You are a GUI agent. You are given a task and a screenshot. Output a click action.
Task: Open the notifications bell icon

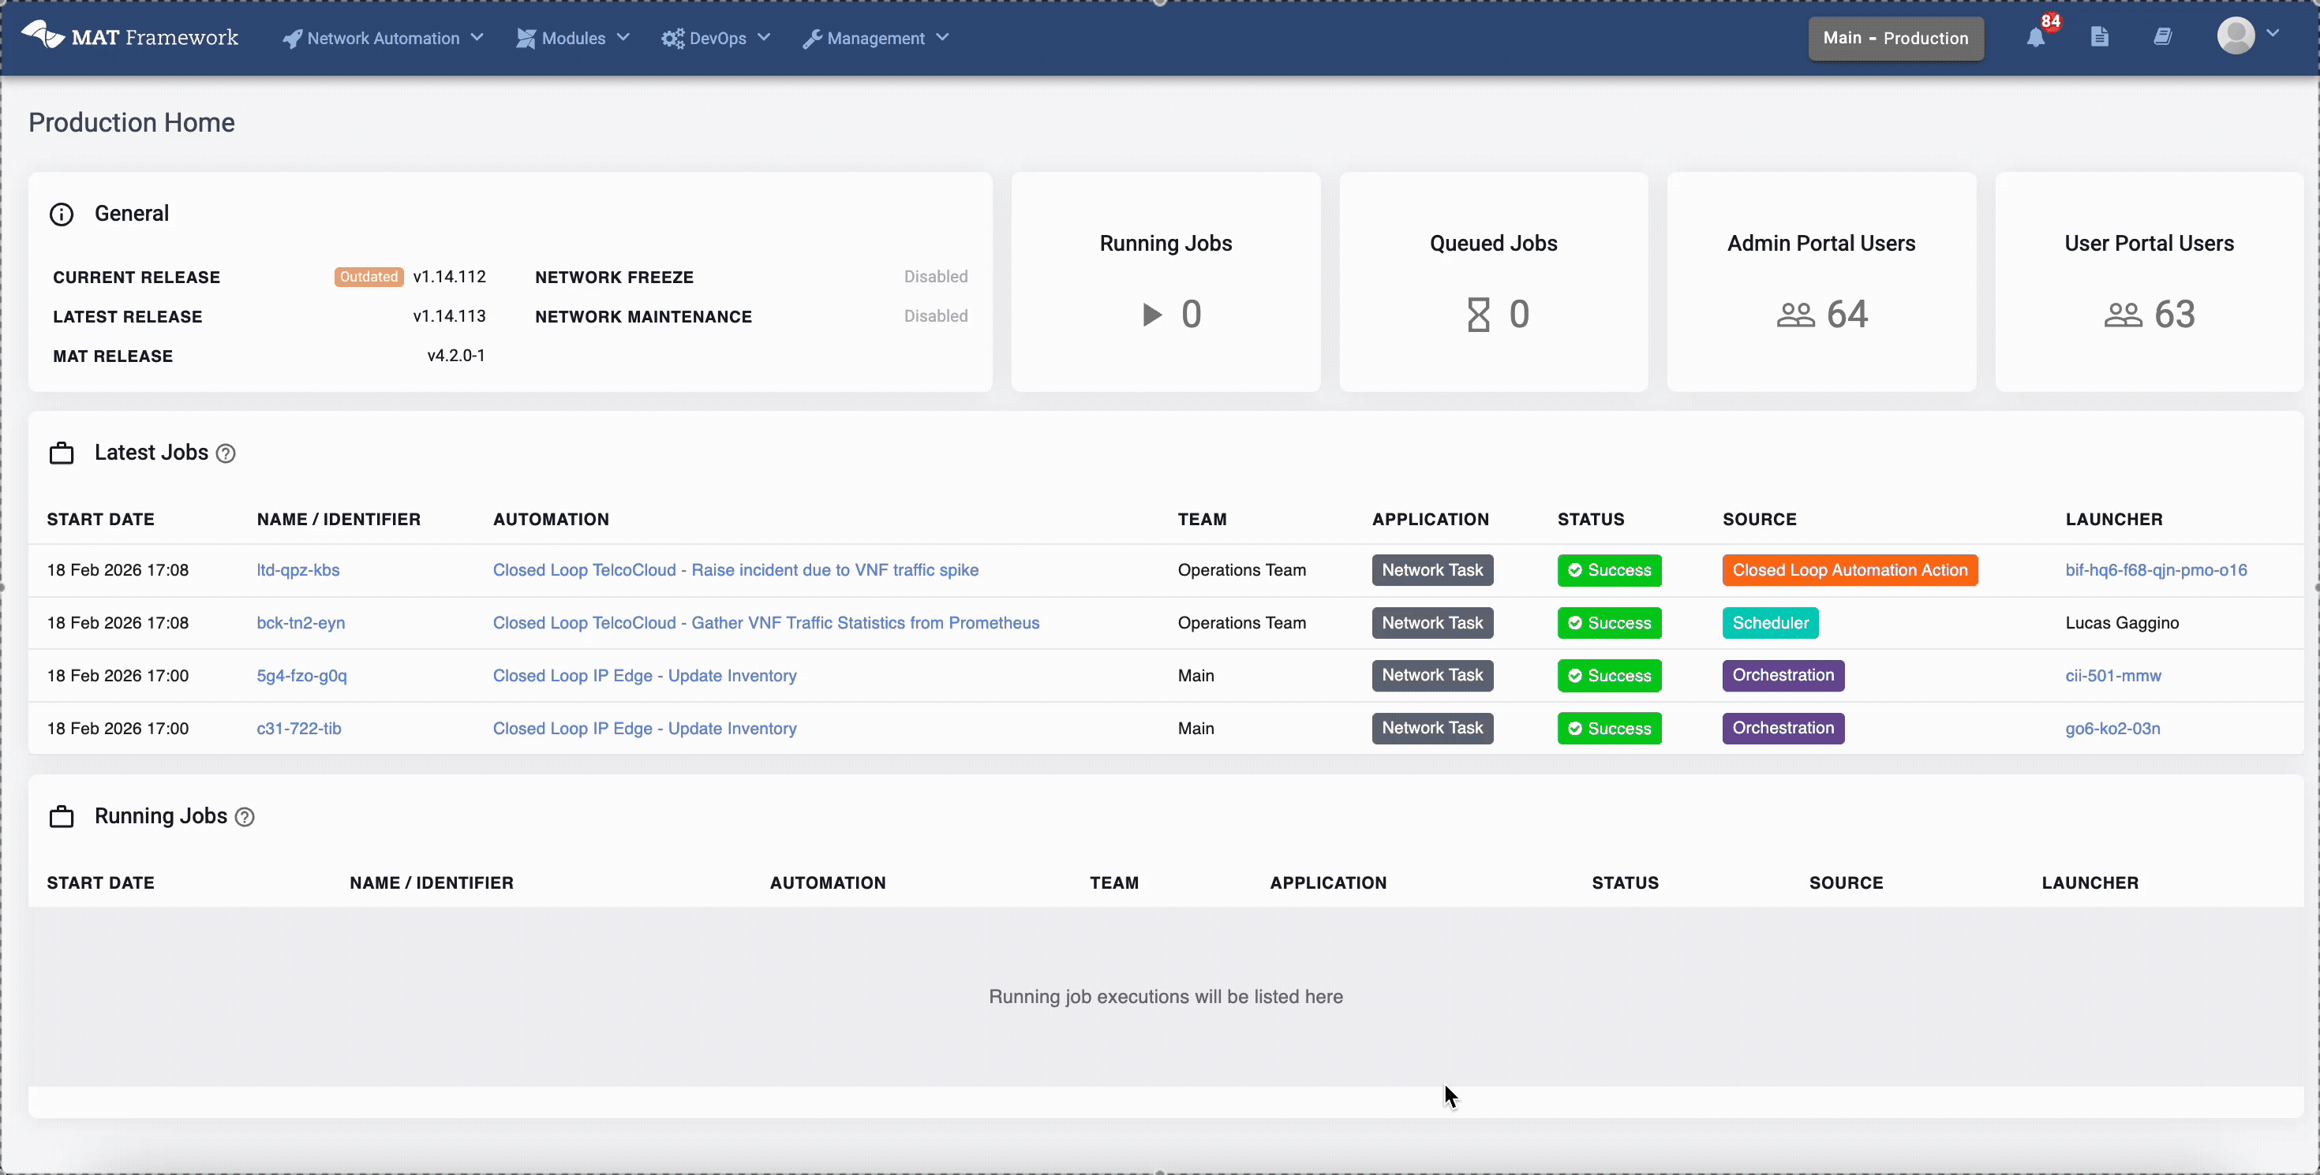2035,38
